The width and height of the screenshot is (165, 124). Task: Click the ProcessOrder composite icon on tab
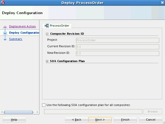tap(47, 26)
